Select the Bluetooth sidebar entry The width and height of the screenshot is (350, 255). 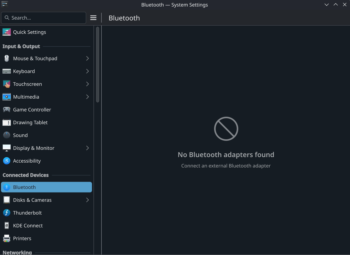tap(46, 187)
